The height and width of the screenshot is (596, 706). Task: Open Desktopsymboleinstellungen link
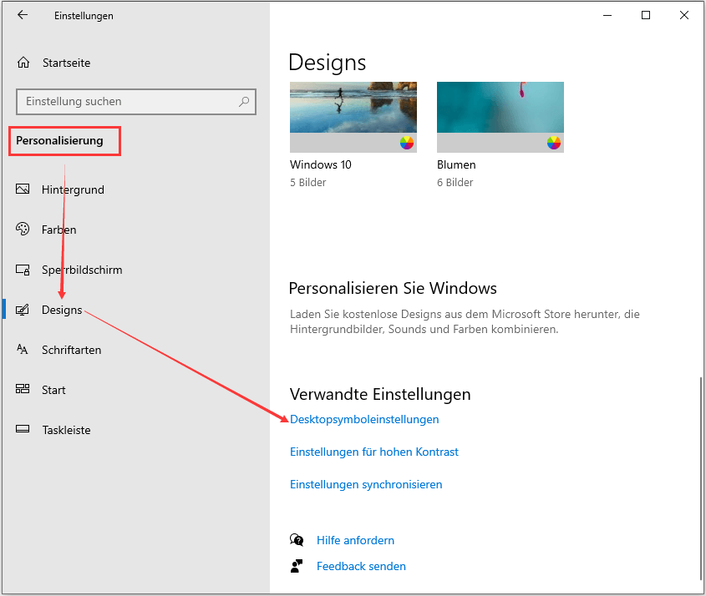click(364, 419)
